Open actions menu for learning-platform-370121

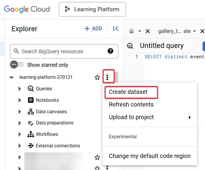coord(107,77)
